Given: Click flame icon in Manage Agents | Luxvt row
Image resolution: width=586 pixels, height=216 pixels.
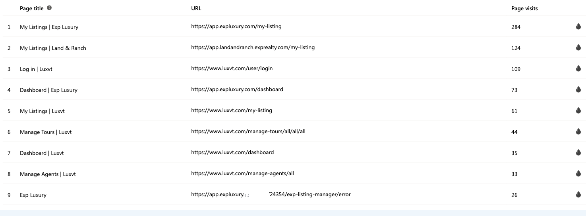Looking at the screenshot, I should click(578, 174).
